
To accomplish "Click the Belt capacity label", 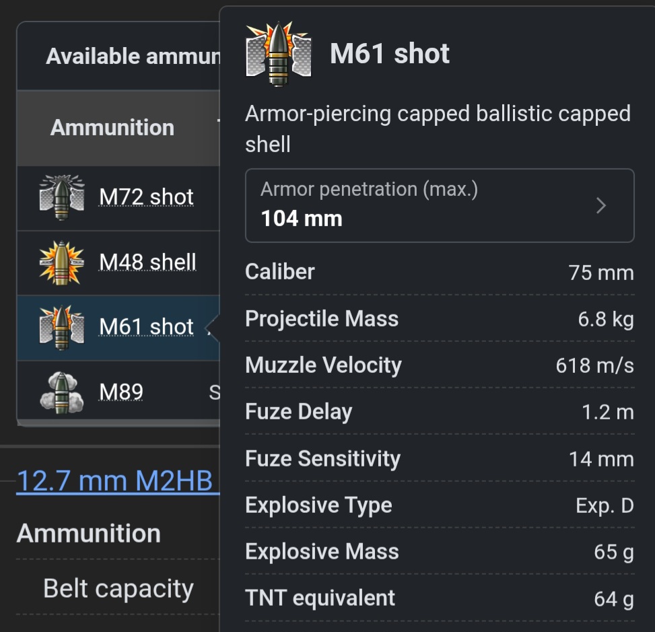I will pos(118,588).
